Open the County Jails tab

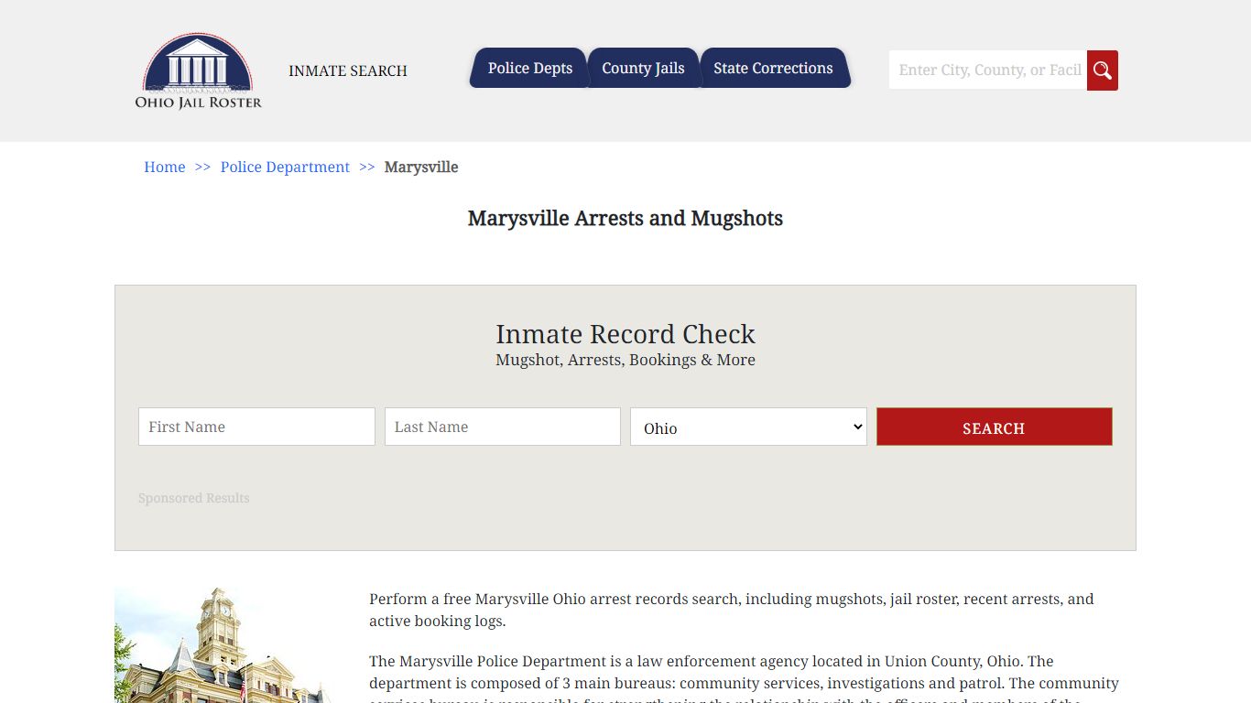pos(643,69)
